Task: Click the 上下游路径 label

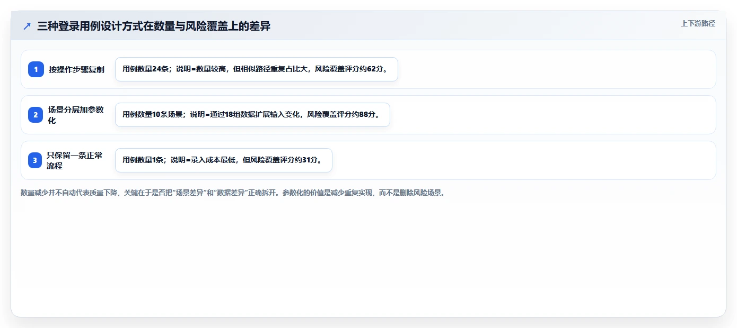Action: 698,23
